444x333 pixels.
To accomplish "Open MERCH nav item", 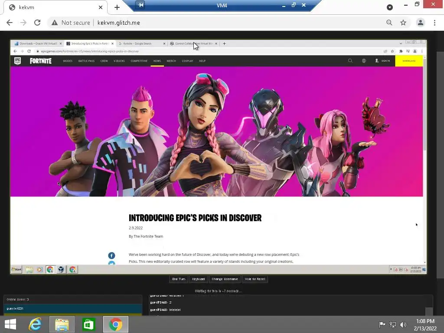I will click(171, 61).
